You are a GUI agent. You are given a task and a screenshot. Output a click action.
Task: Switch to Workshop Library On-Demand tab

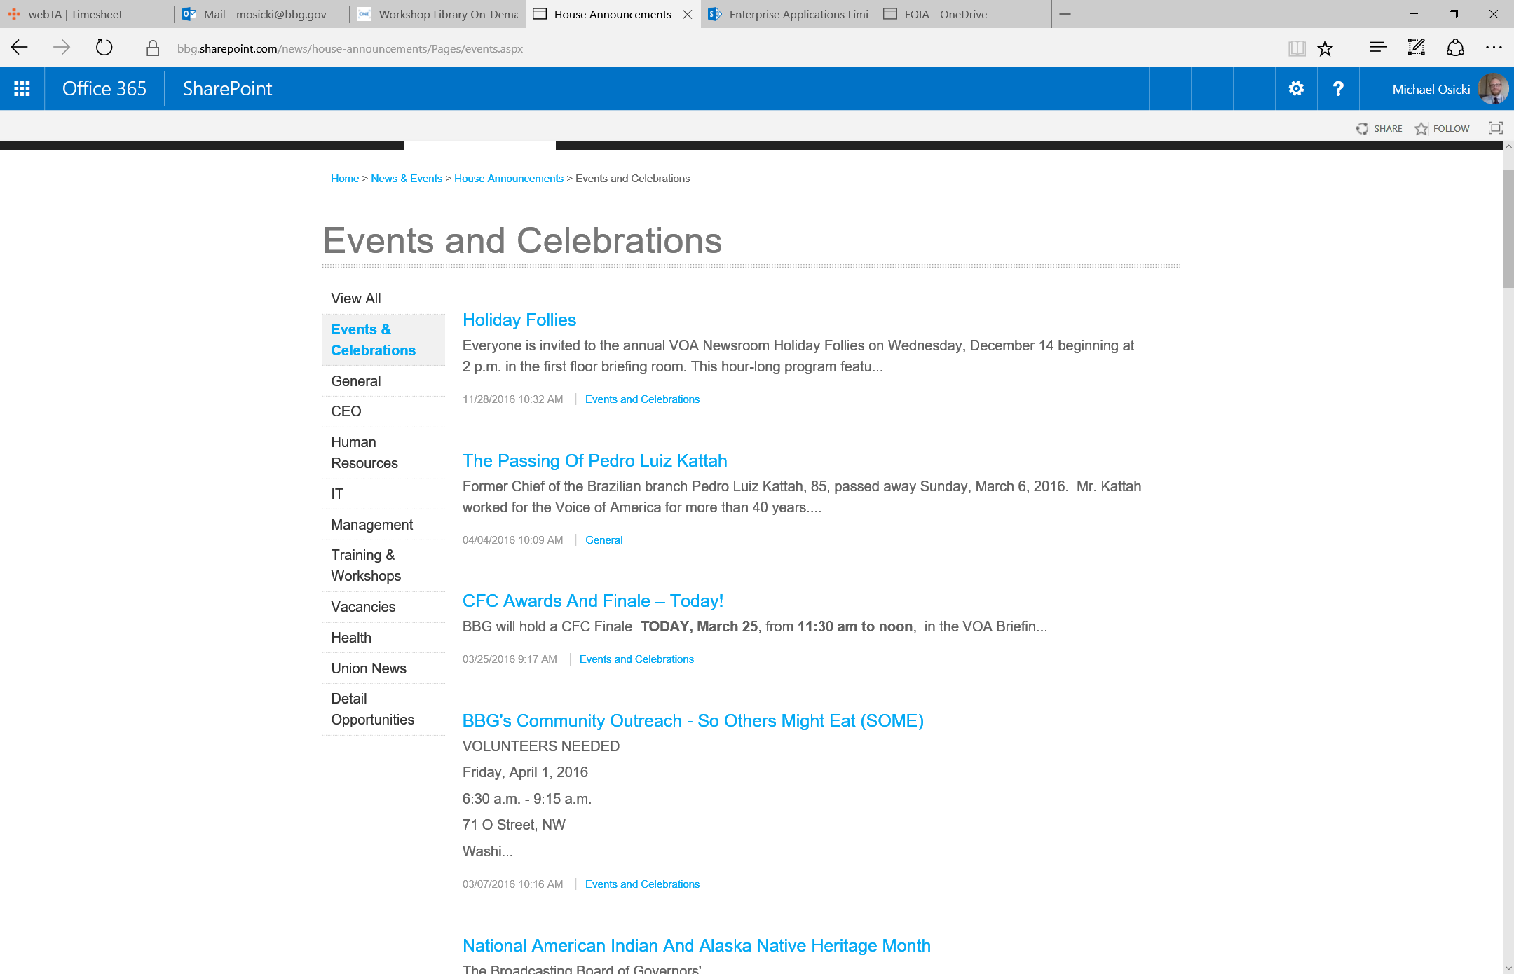click(437, 14)
